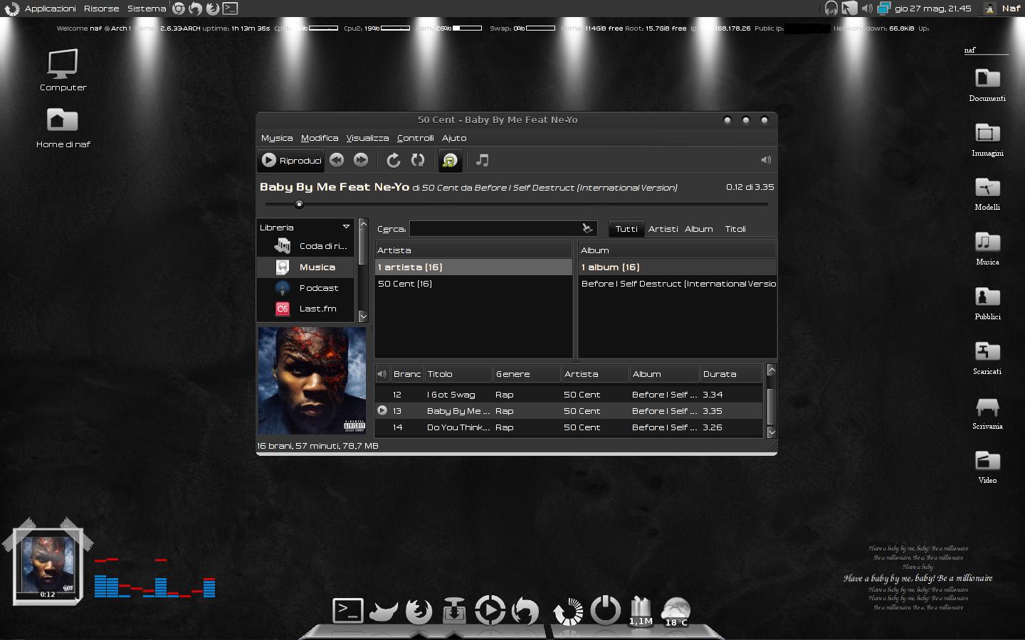Select Last.fm in the library sidebar
The image size is (1025, 640).
[306, 309]
